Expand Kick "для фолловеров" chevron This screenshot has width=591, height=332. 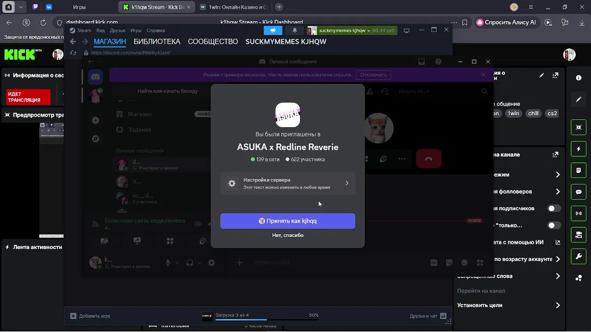point(558,191)
